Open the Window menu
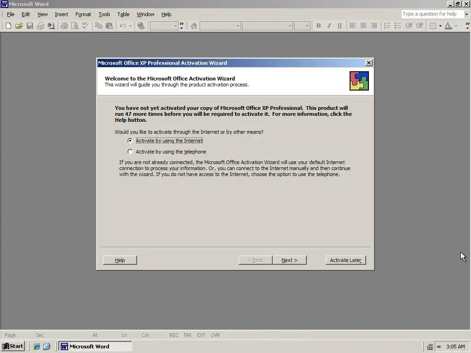 point(145,14)
